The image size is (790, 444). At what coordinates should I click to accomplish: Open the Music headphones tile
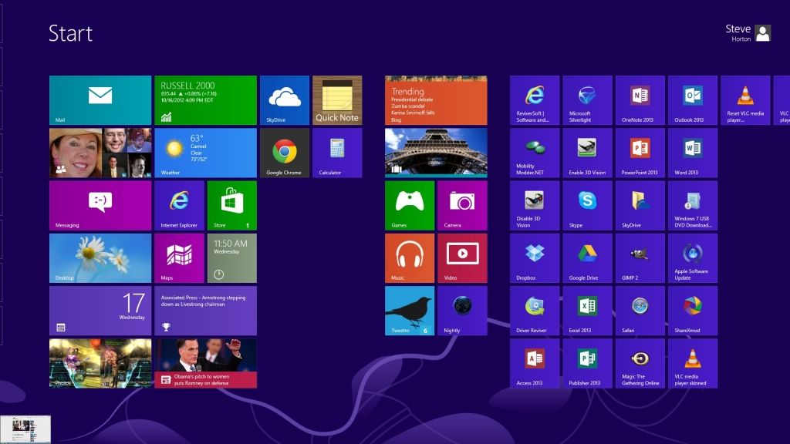tap(409, 258)
